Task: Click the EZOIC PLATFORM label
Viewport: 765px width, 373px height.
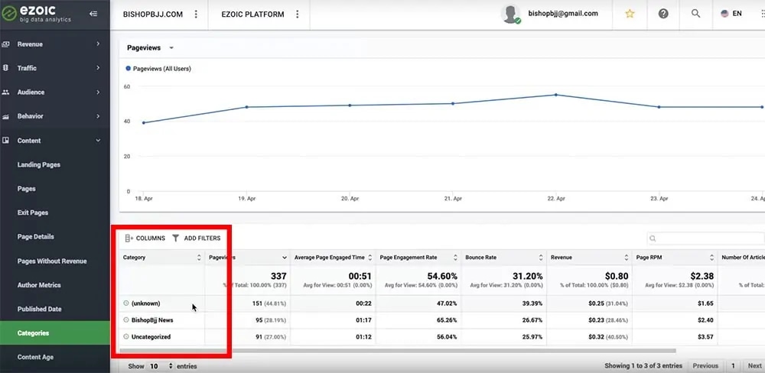Action: pyautogui.click(x=252, y=14)
